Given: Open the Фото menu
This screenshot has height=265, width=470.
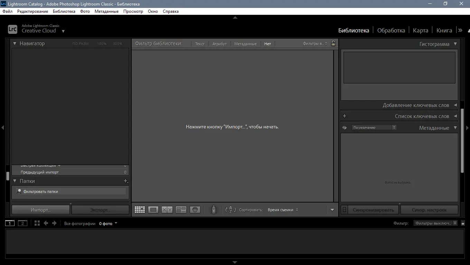Looking at the screenshot, I should tap(85, 11).
